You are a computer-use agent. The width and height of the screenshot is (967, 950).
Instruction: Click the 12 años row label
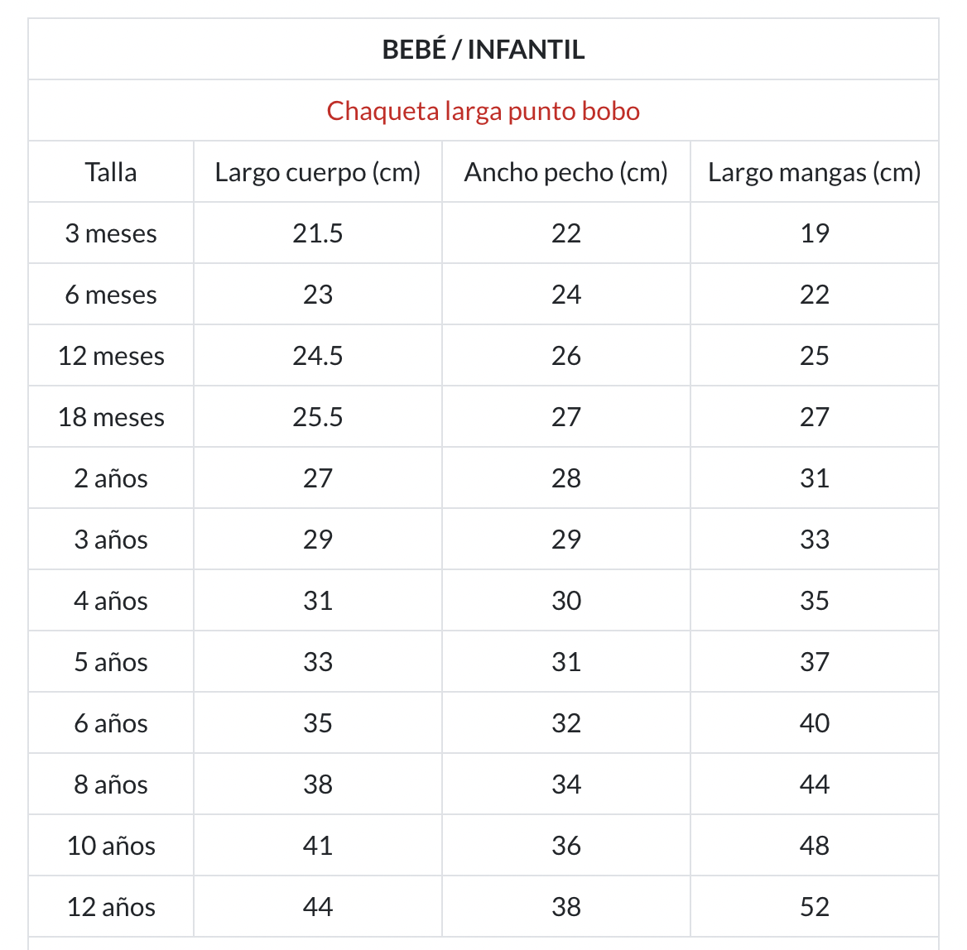click(x=111, y=907)
